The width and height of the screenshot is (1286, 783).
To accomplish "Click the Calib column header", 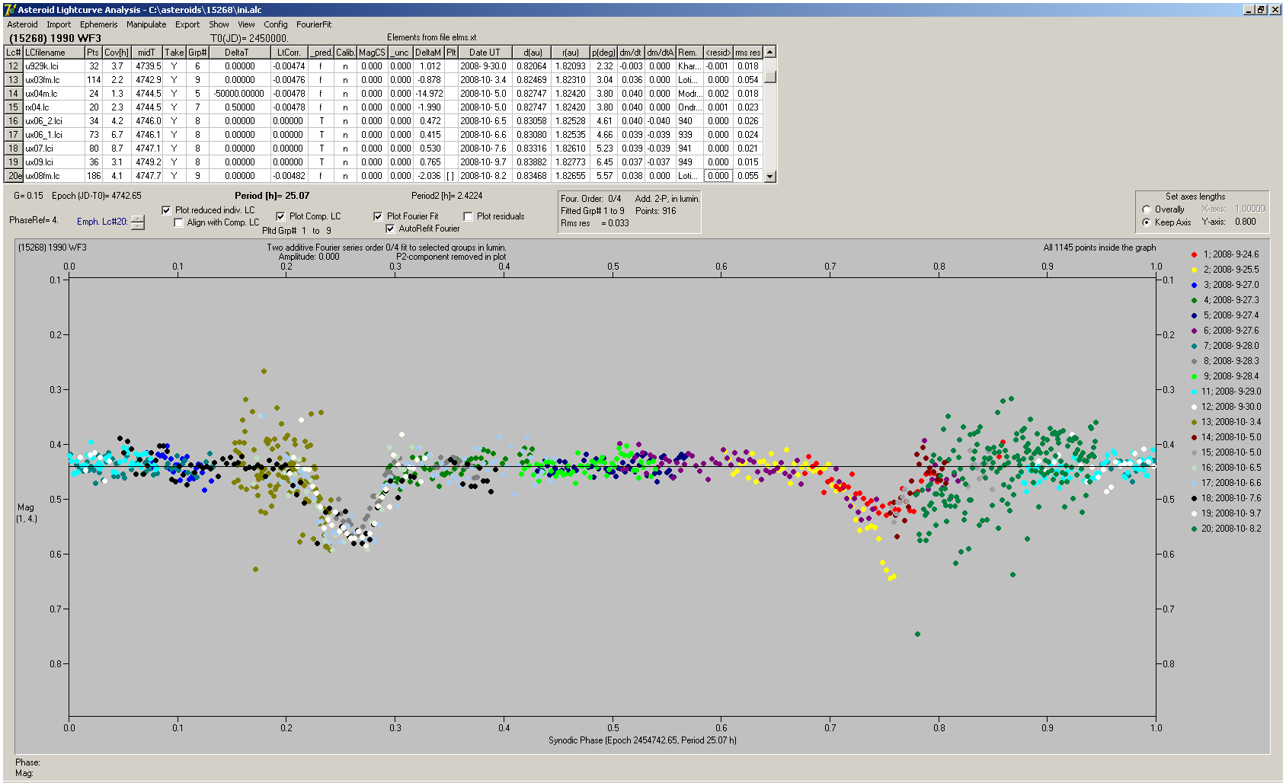I will 345,53.
